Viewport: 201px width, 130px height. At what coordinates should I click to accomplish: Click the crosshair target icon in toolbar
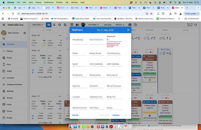[x=60, y=25]
